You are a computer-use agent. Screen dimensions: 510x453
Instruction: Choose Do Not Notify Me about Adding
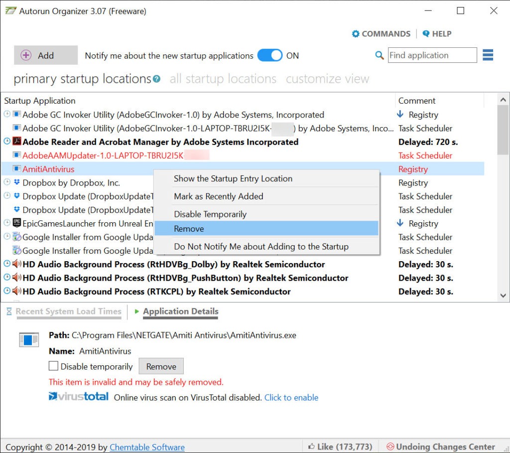[266, 246]
